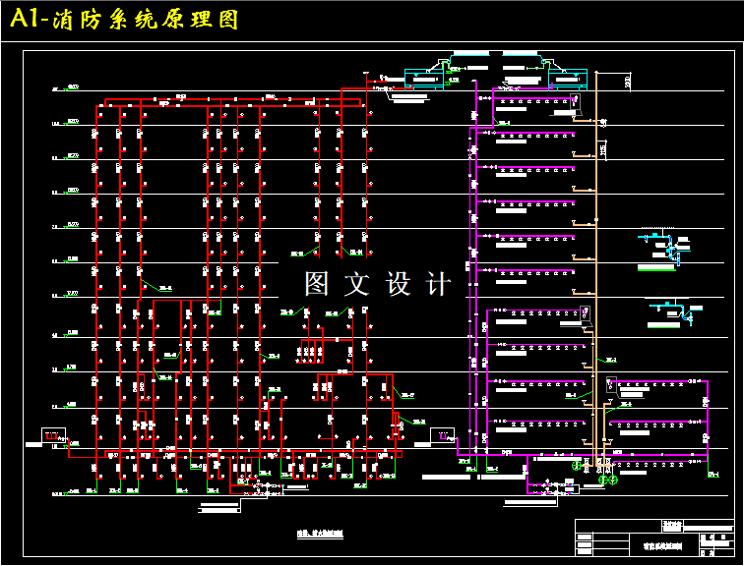Select the single green pump symbol near the orange riser

(577, 466)
